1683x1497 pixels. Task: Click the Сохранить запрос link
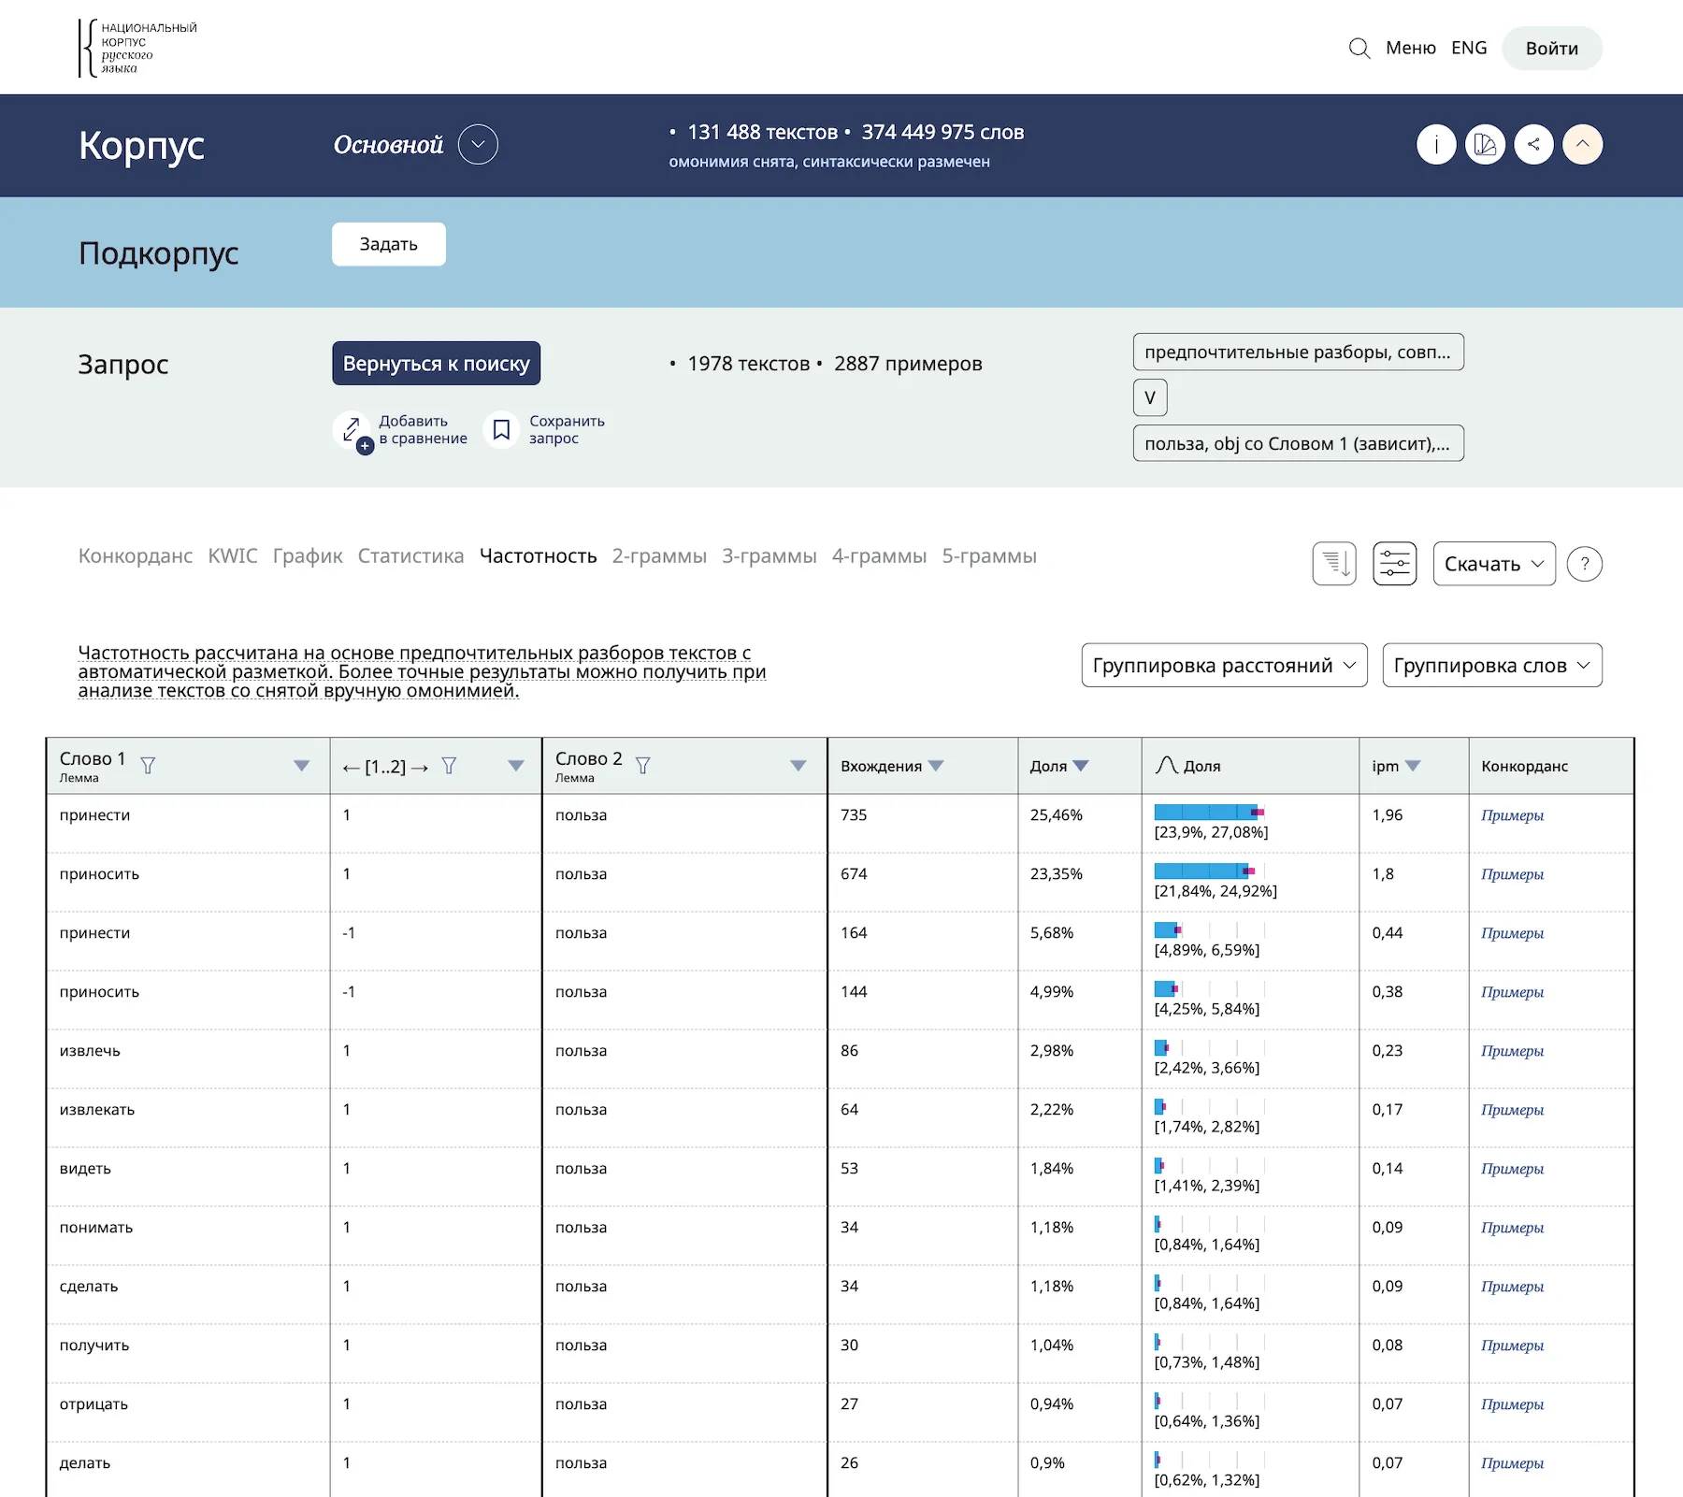pyautogui.click(x=567, y=430)
